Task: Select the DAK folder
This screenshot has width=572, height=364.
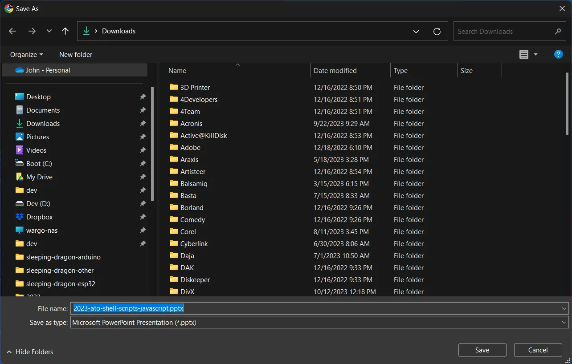Action: (187, 267)
